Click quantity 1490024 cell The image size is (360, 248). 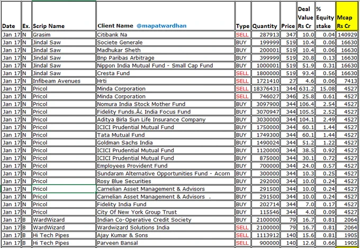click(266, 143)
